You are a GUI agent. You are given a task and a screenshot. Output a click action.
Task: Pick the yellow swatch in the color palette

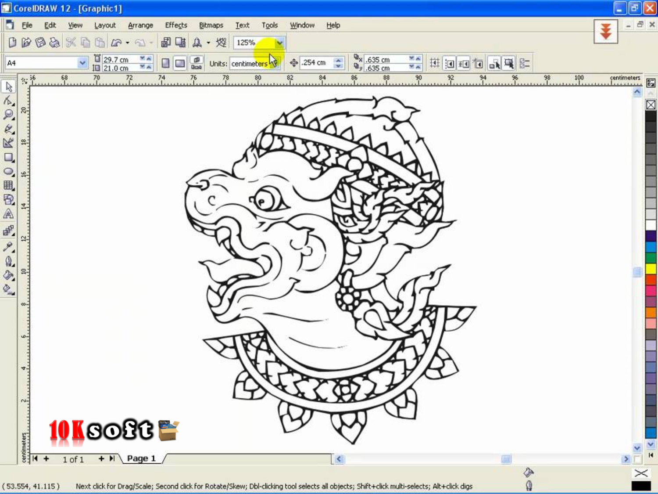pos(651,269)
